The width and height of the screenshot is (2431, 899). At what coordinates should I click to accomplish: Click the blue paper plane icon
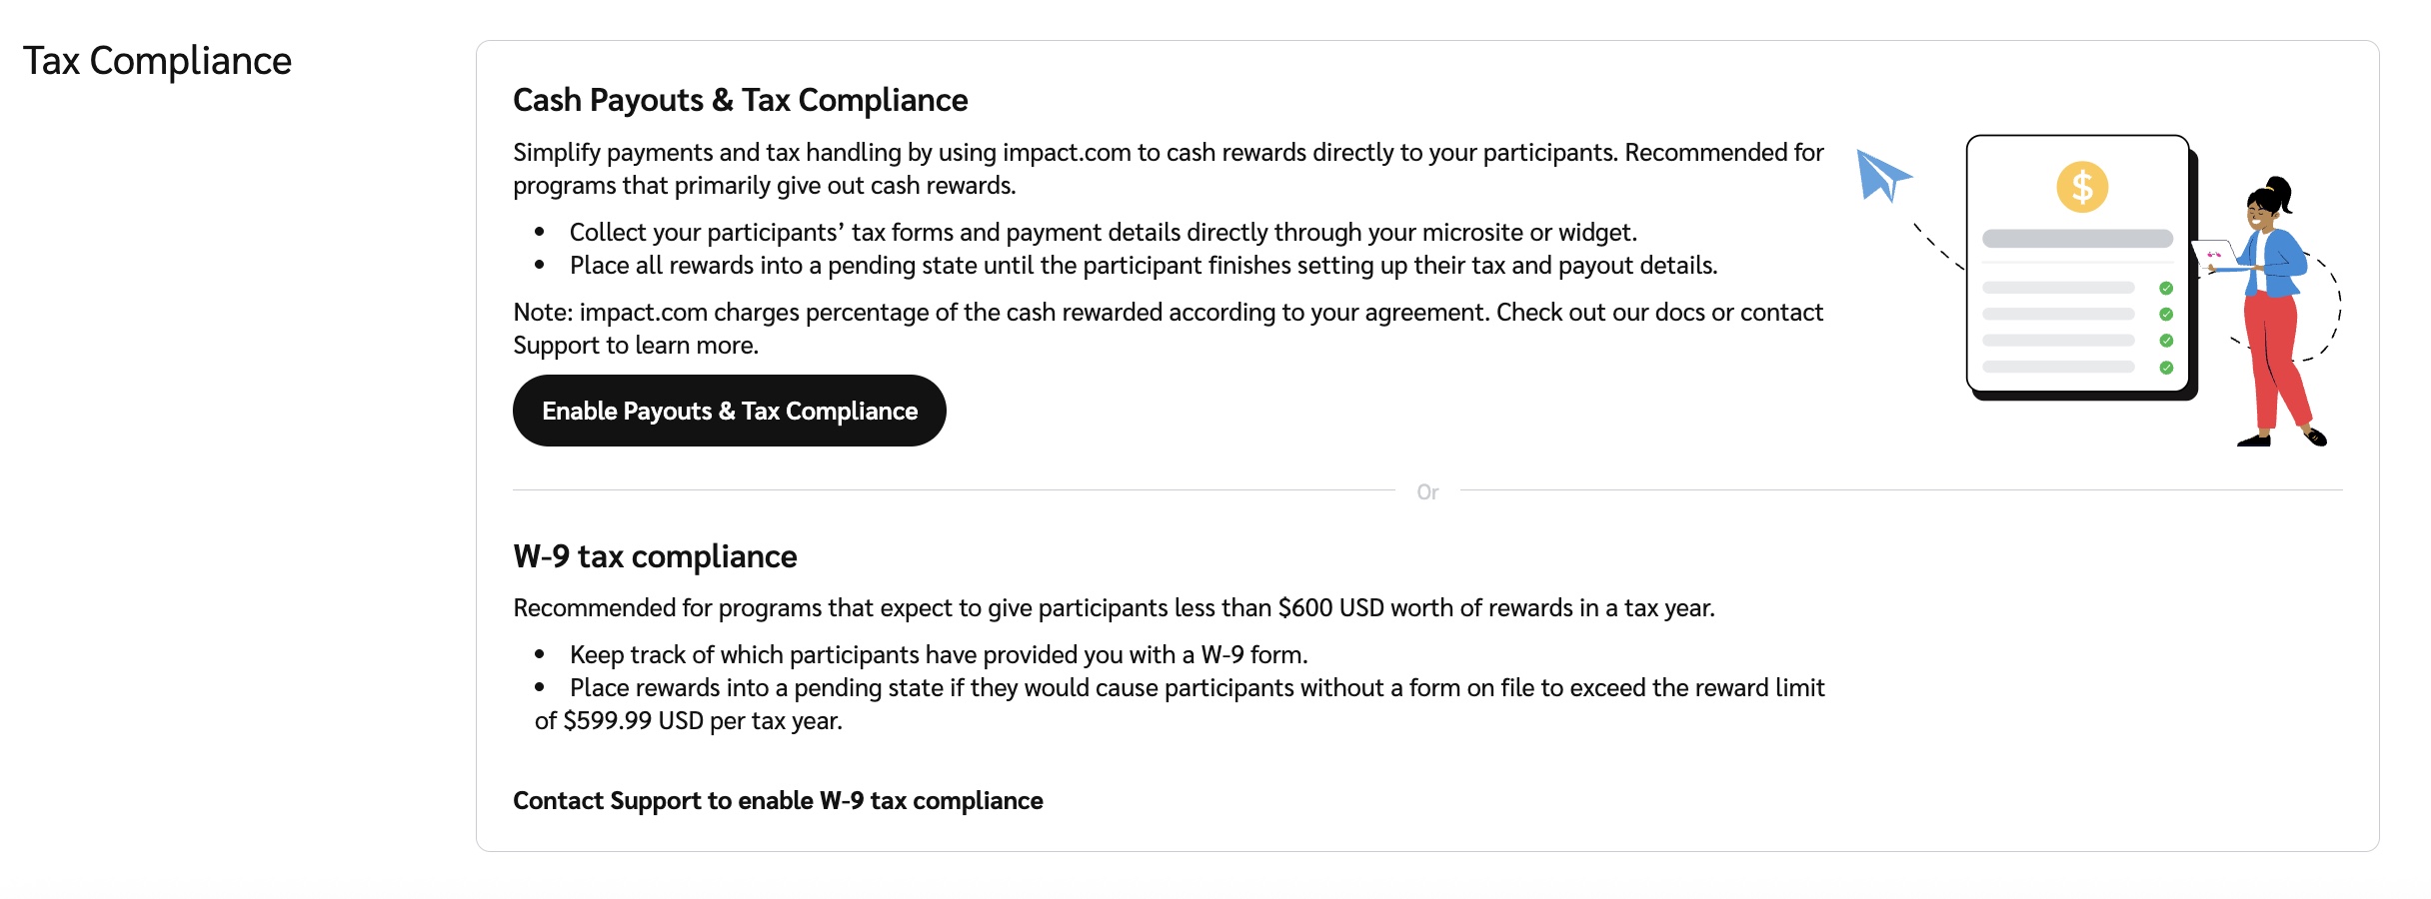[1882, 175]
